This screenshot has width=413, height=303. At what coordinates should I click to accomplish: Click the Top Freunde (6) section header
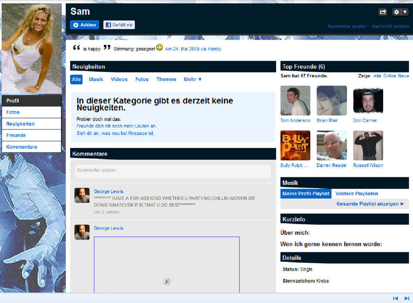[344, 66]
